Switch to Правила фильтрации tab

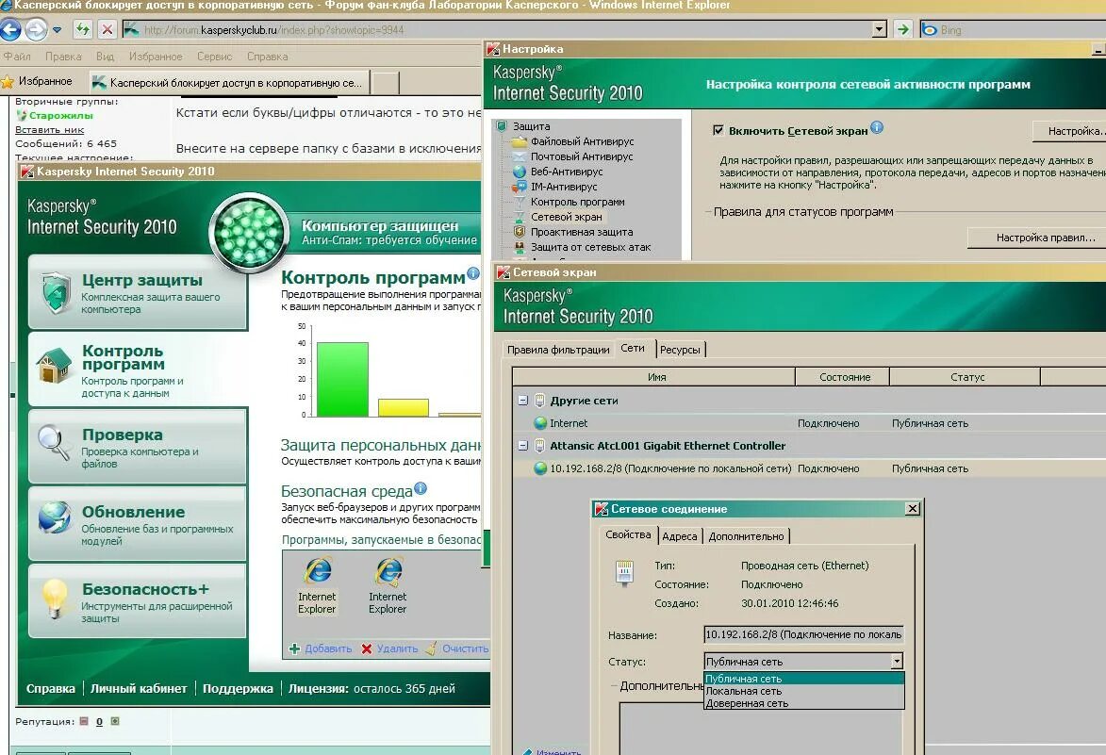(x=558, y=350)
